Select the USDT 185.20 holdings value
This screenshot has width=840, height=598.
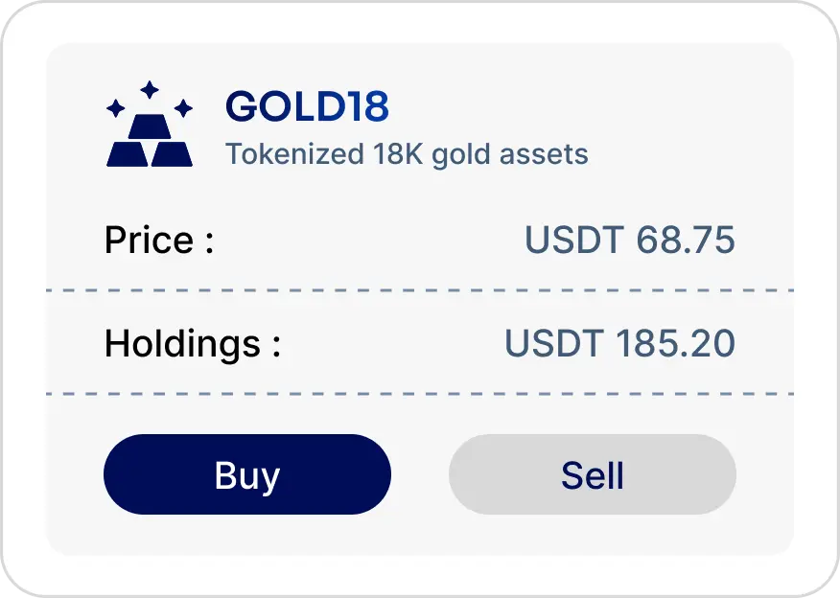point(619,343)
